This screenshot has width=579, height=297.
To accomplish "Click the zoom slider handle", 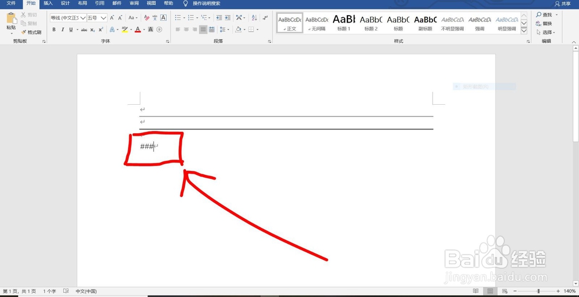I will (538, 291).
